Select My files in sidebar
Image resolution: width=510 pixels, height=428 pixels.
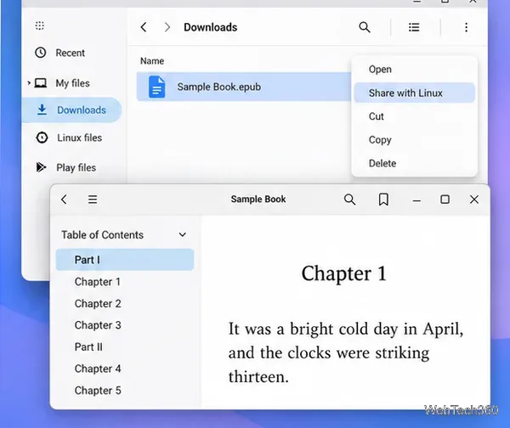[x=62, y=83]
